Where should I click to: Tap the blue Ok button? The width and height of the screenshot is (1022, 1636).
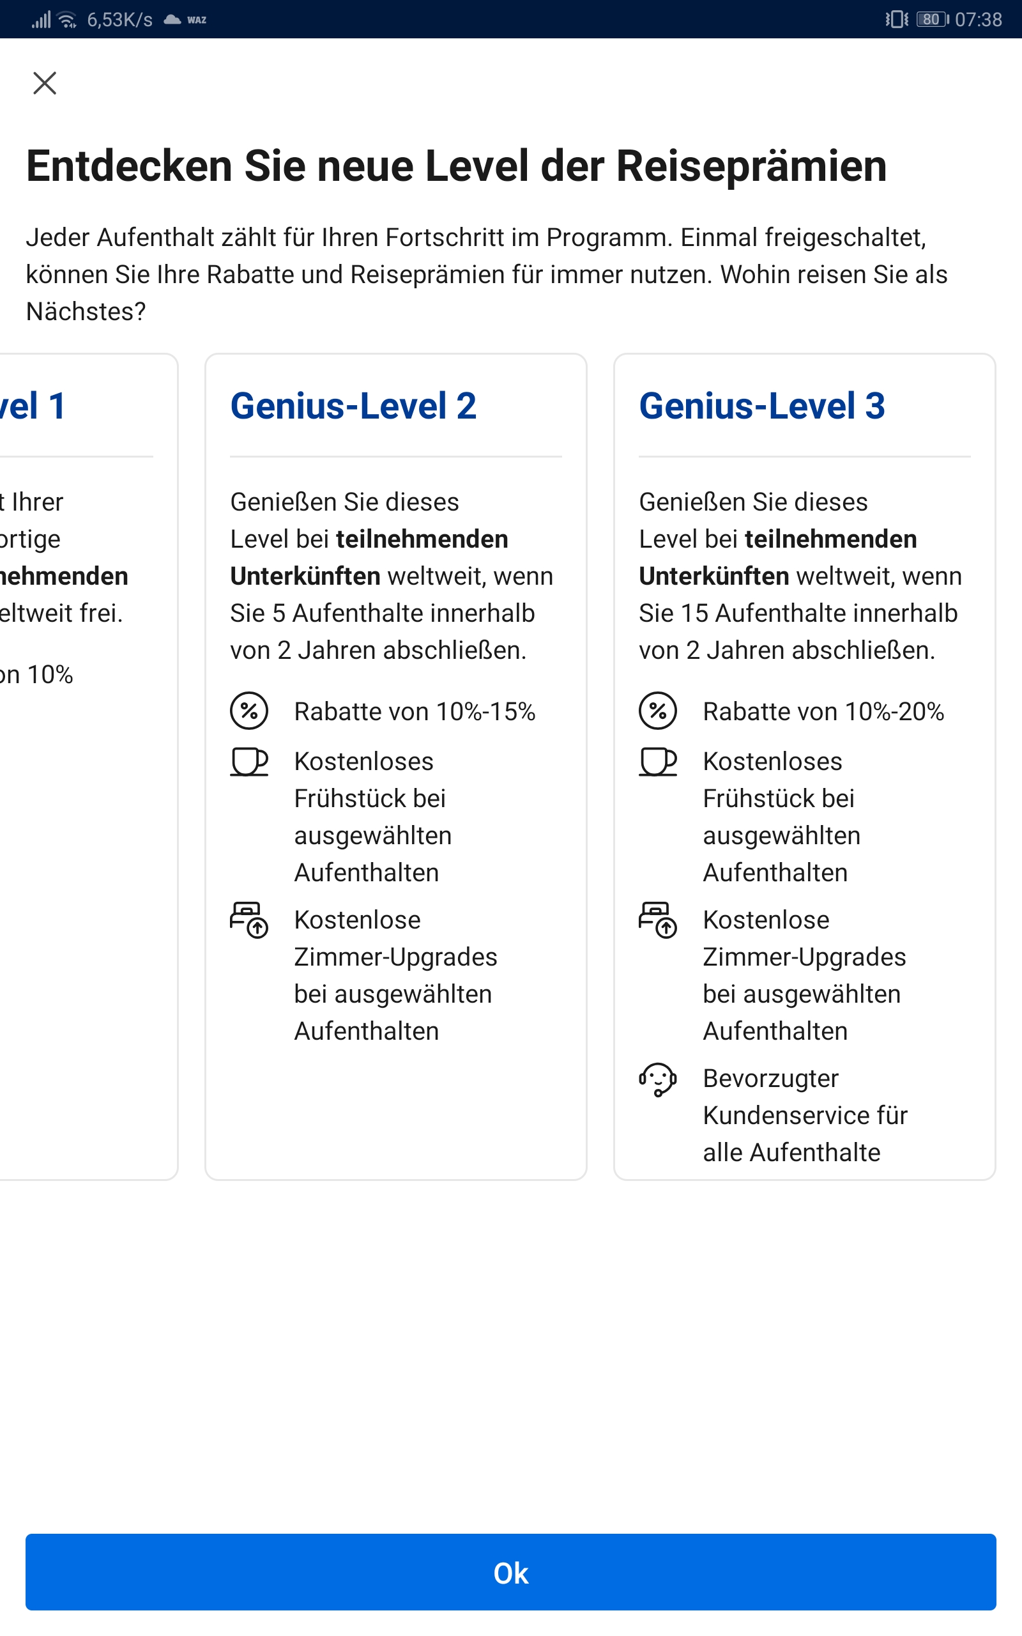tap(511, 1573)
